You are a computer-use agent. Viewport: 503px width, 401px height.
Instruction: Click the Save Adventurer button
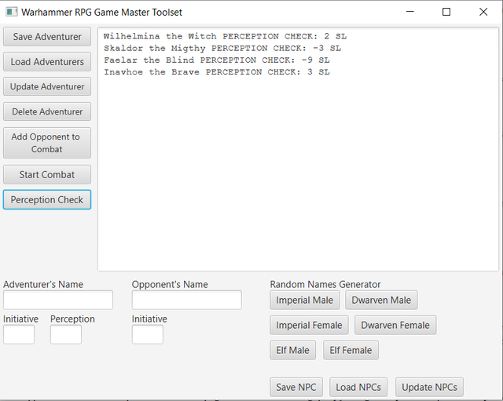tap(47, 37)
